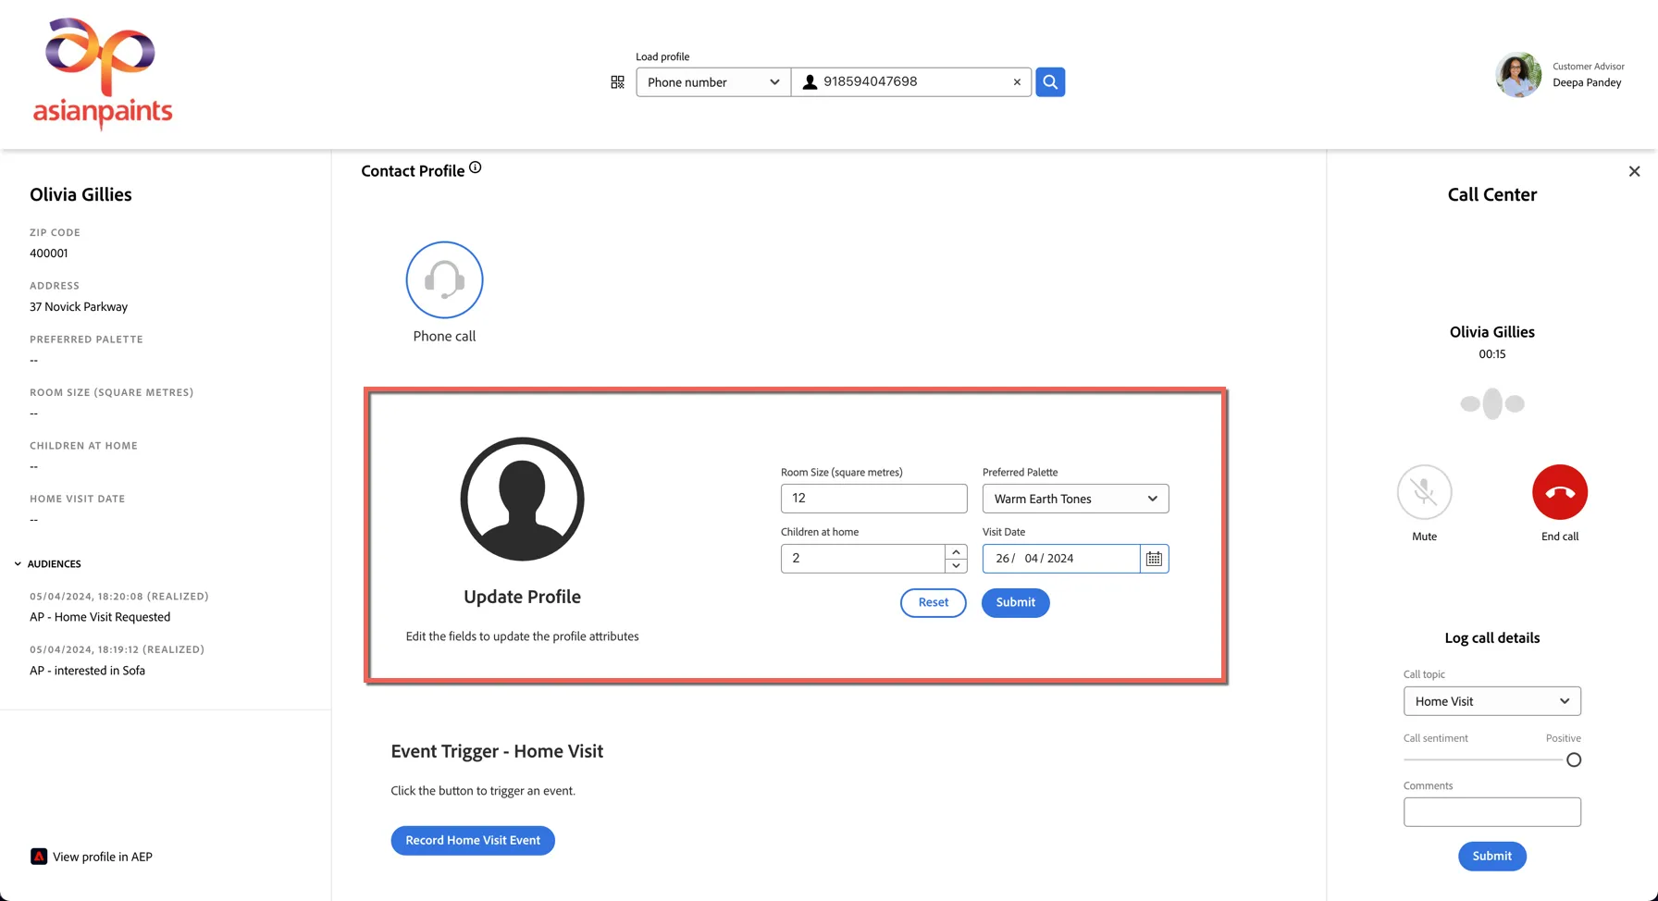1658x901 pixels.
Task: Open View profile in AEP link
Action: (103, 857)
